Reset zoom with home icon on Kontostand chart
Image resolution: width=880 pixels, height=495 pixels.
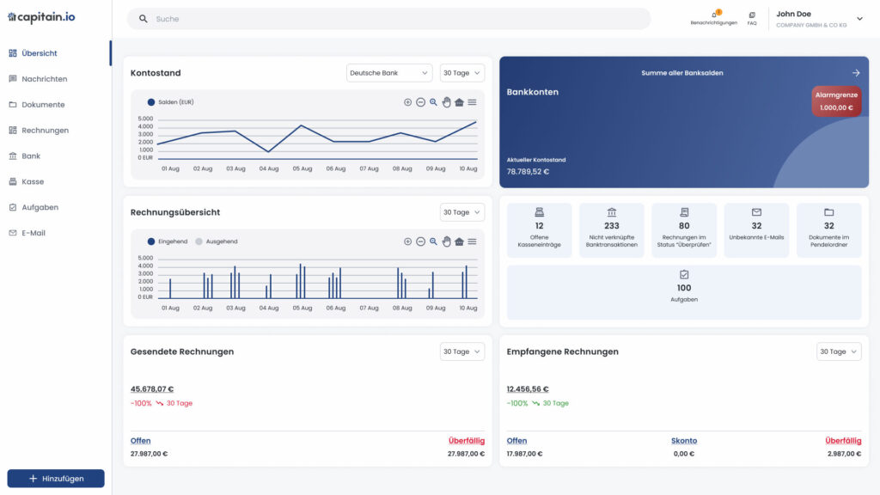coord(459,102)
